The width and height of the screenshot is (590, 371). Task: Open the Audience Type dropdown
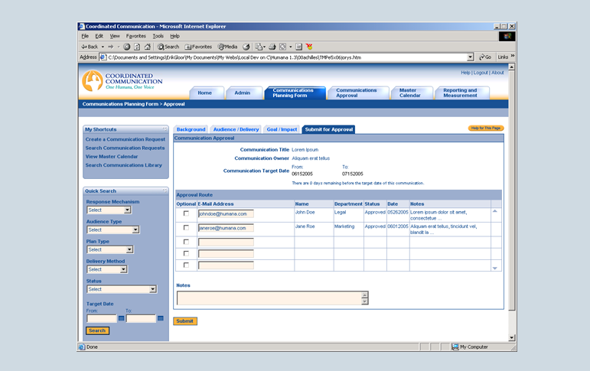135,229
